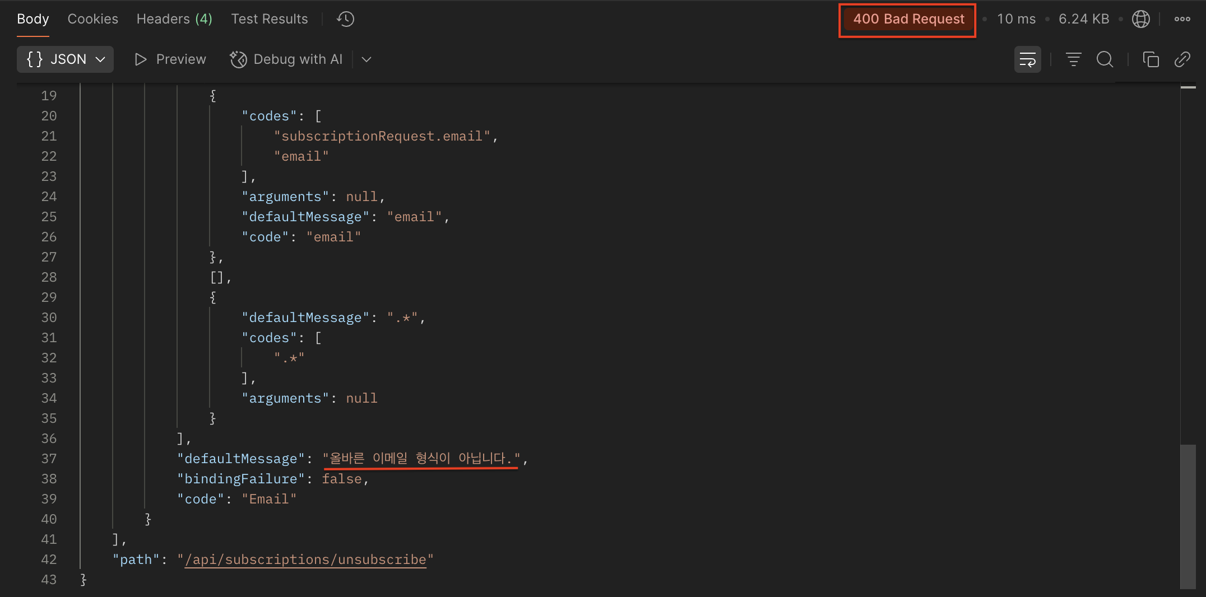Open the Test Results tab
The image size is (1206, 597).
pyautogui.click(x=270, y=19)
